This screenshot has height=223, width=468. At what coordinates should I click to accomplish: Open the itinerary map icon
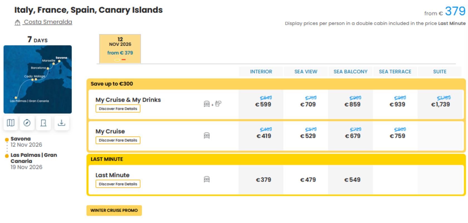[x=11, y=123]
